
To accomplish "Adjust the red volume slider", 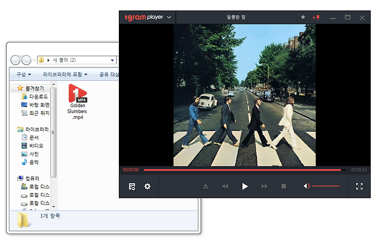I will point(326,186).
